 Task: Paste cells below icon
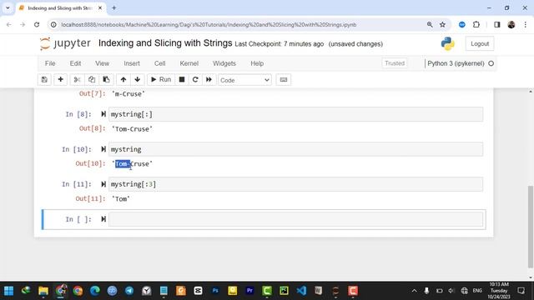coord(106,80)
